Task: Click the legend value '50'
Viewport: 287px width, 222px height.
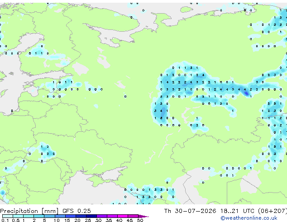Action: 140,220
